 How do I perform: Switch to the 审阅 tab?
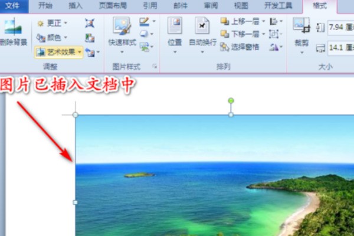(x=211, y=6)
